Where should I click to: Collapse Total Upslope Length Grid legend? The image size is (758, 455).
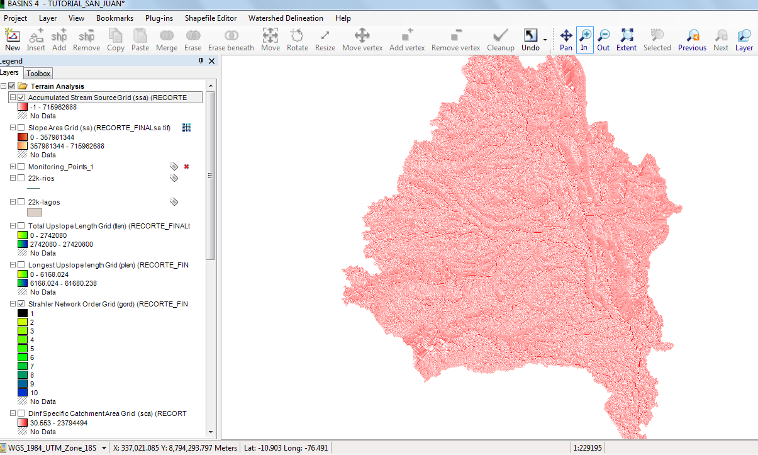(13, 226)
